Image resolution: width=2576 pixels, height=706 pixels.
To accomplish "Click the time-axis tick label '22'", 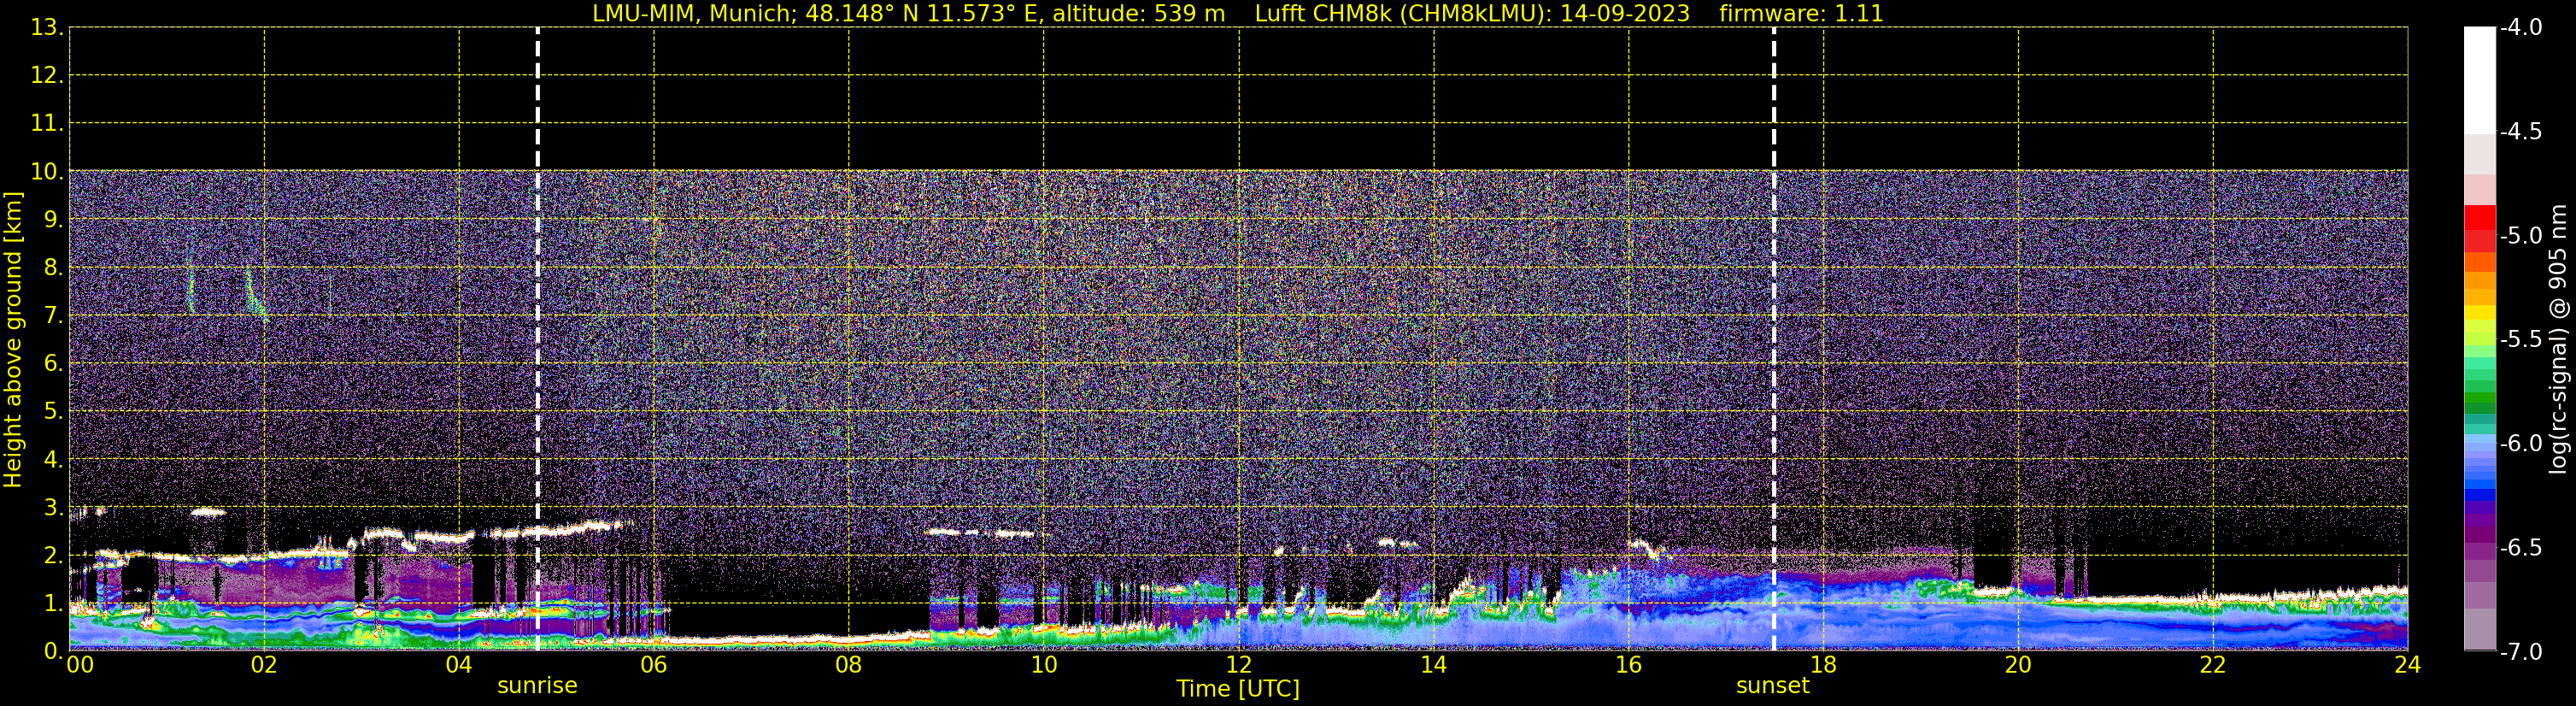I will point(2213,665).
